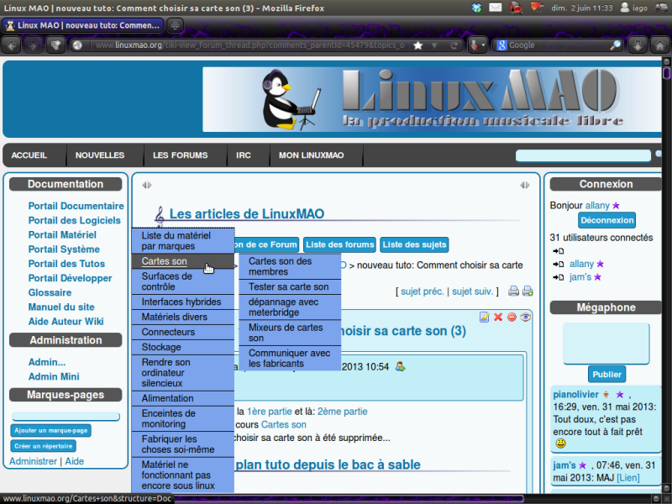Open the ACCUEIL menu item
Viewport: 672px width, 504px height.
click(x=29, y=155)
